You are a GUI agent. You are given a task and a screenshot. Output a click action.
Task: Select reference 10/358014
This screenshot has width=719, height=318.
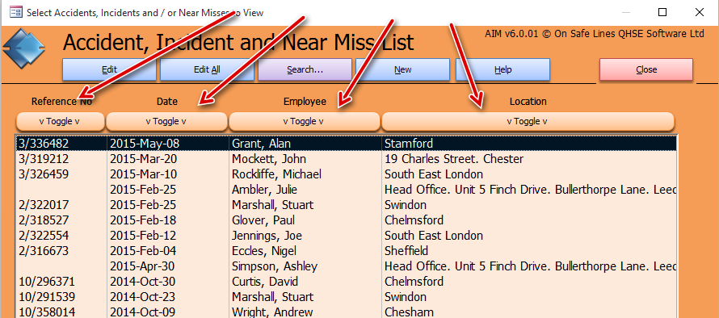[46, 312]
